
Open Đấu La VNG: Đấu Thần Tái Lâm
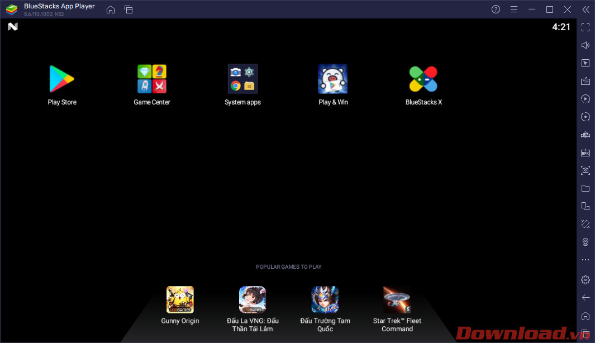253,300
